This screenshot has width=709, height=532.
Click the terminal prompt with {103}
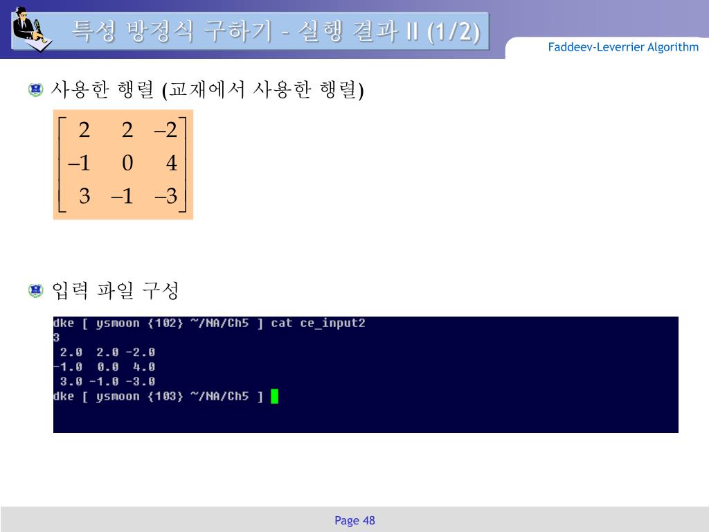pyautogui.click(x=159, y=397)
